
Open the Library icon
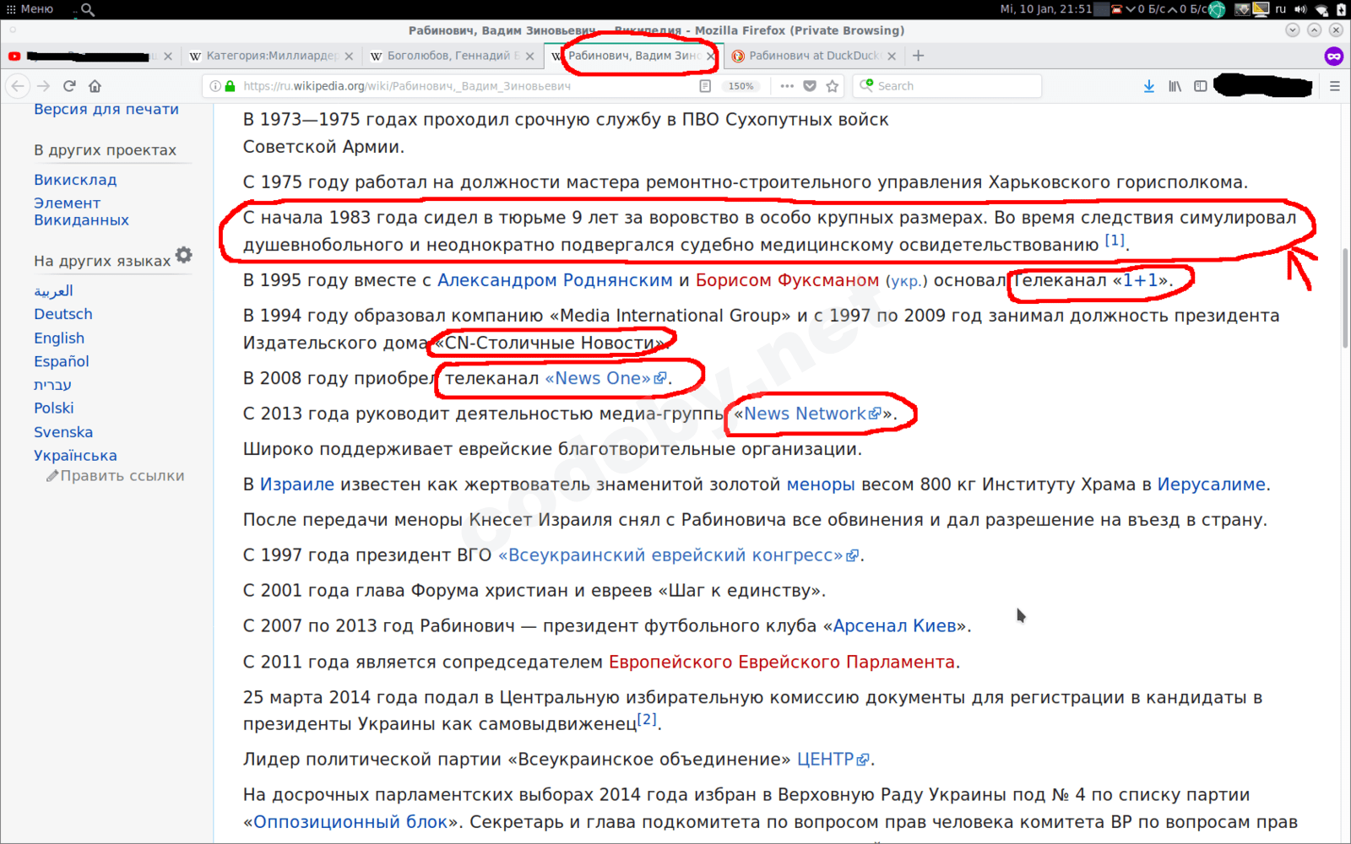pos(1175,85)
